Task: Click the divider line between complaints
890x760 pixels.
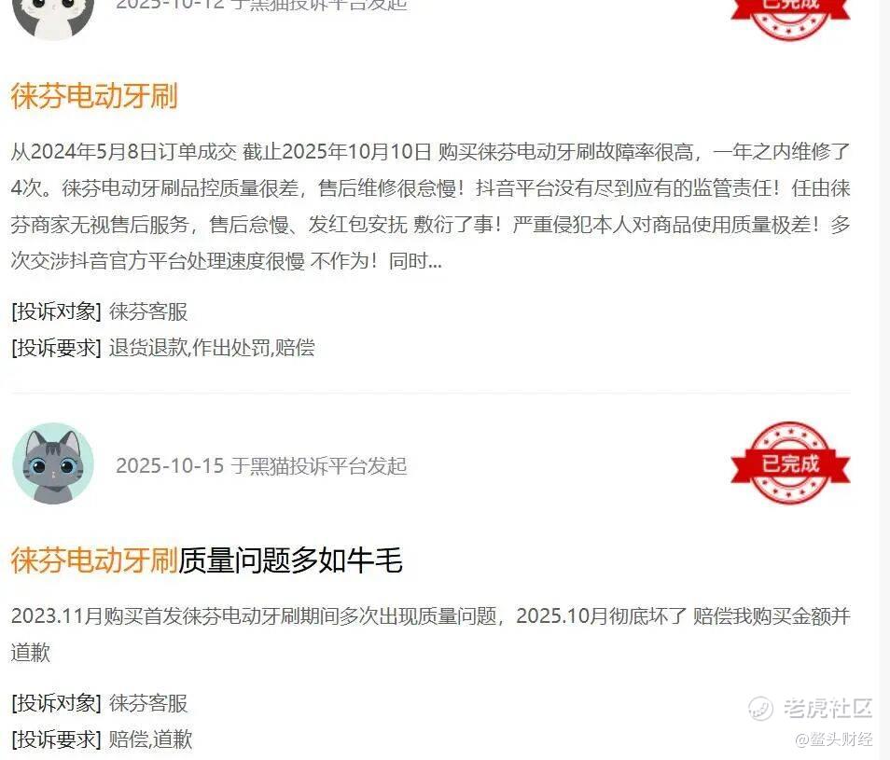Action: point(431,392)
